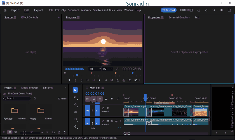Click New Item icon in Project panel
This screenshot has height=140, width=235.
pos(59,132)
